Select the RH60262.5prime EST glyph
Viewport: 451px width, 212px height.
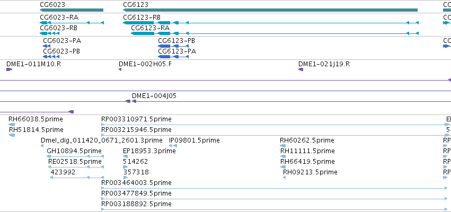point(283,146)
